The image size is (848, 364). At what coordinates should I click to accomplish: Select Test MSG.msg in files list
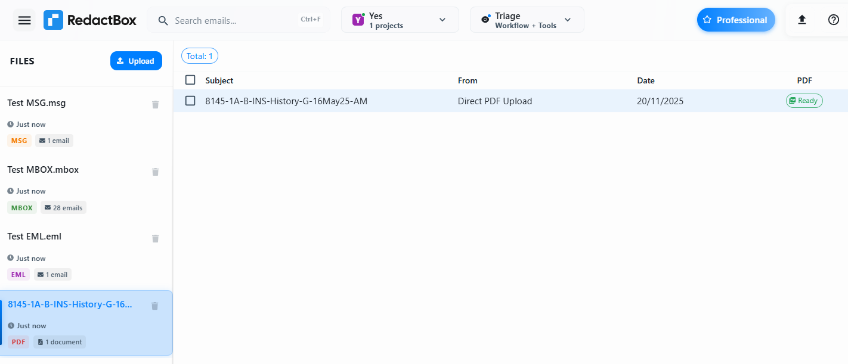36,103
